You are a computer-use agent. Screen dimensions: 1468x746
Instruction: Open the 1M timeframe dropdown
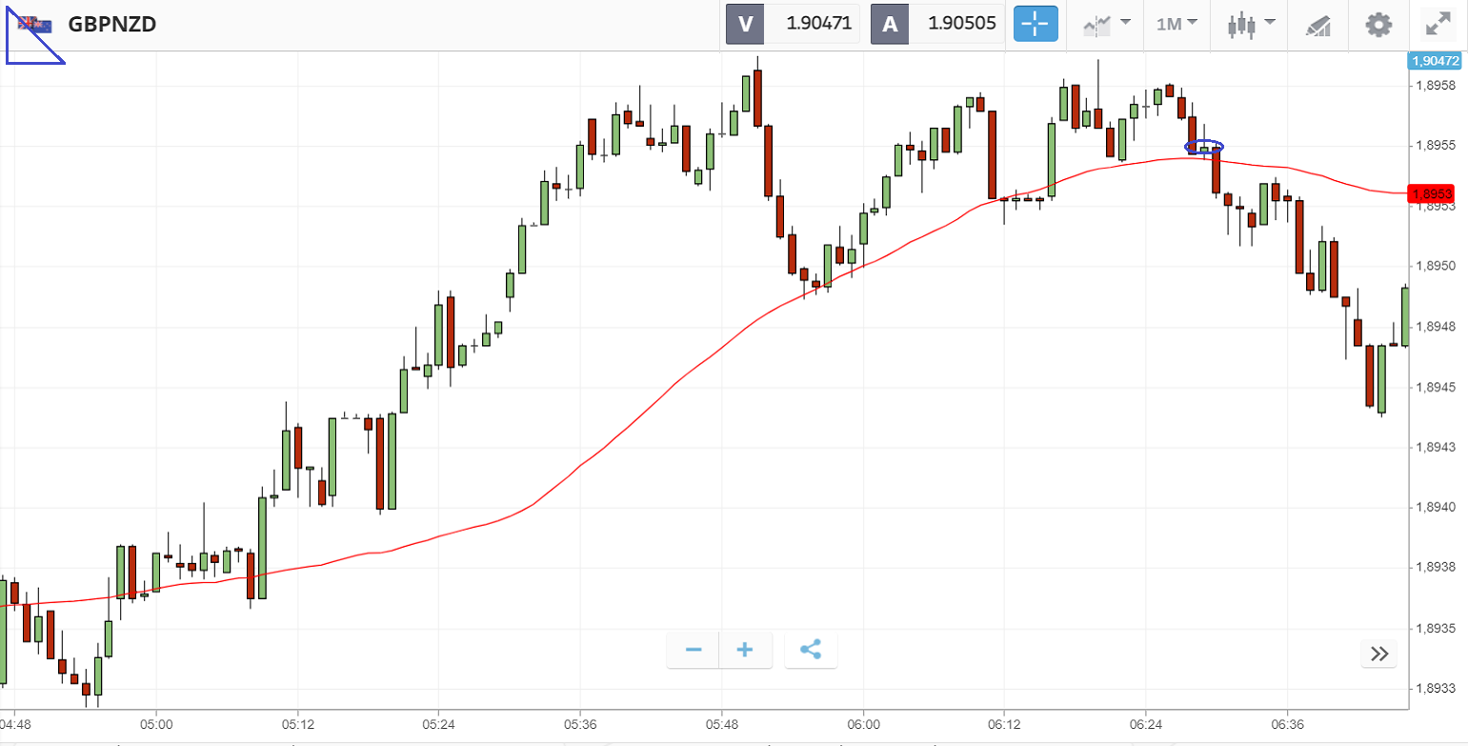pos(1176,24)
